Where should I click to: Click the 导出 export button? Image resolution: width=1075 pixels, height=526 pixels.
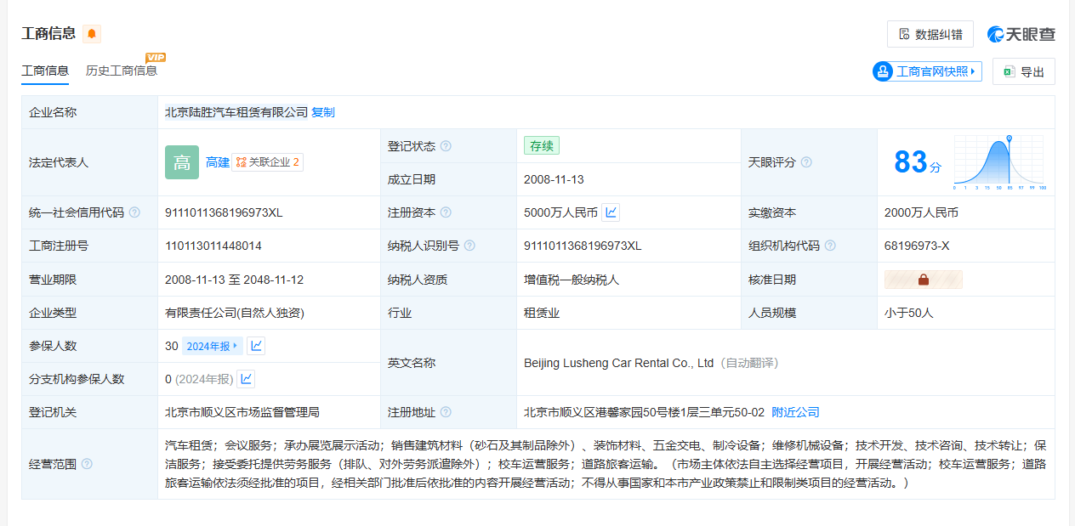pyautogui.click(x=1023, y=72)
